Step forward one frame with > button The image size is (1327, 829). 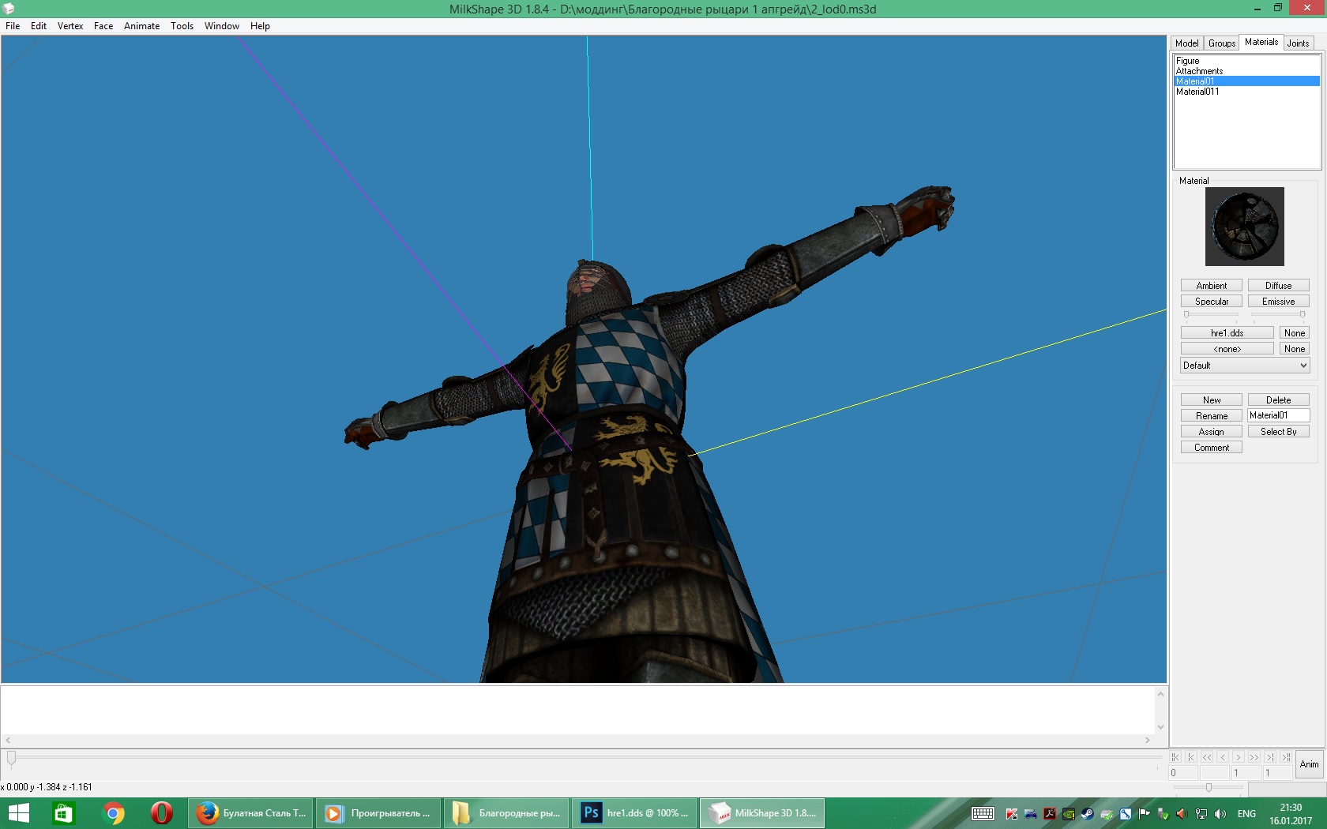pyautogui.click(x=1239, y=757)
